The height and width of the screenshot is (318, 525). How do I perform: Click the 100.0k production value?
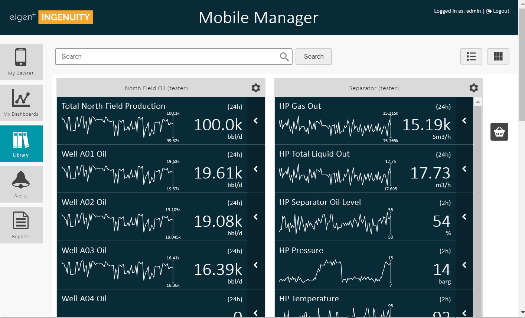click(218, 125)
